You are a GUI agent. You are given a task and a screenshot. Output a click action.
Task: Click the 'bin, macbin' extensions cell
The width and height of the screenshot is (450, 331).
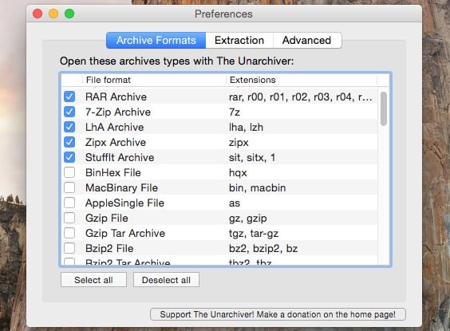tap(257, 188)
